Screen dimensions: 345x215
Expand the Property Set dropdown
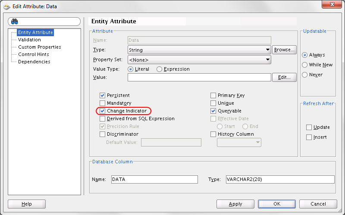coord(199,60)
